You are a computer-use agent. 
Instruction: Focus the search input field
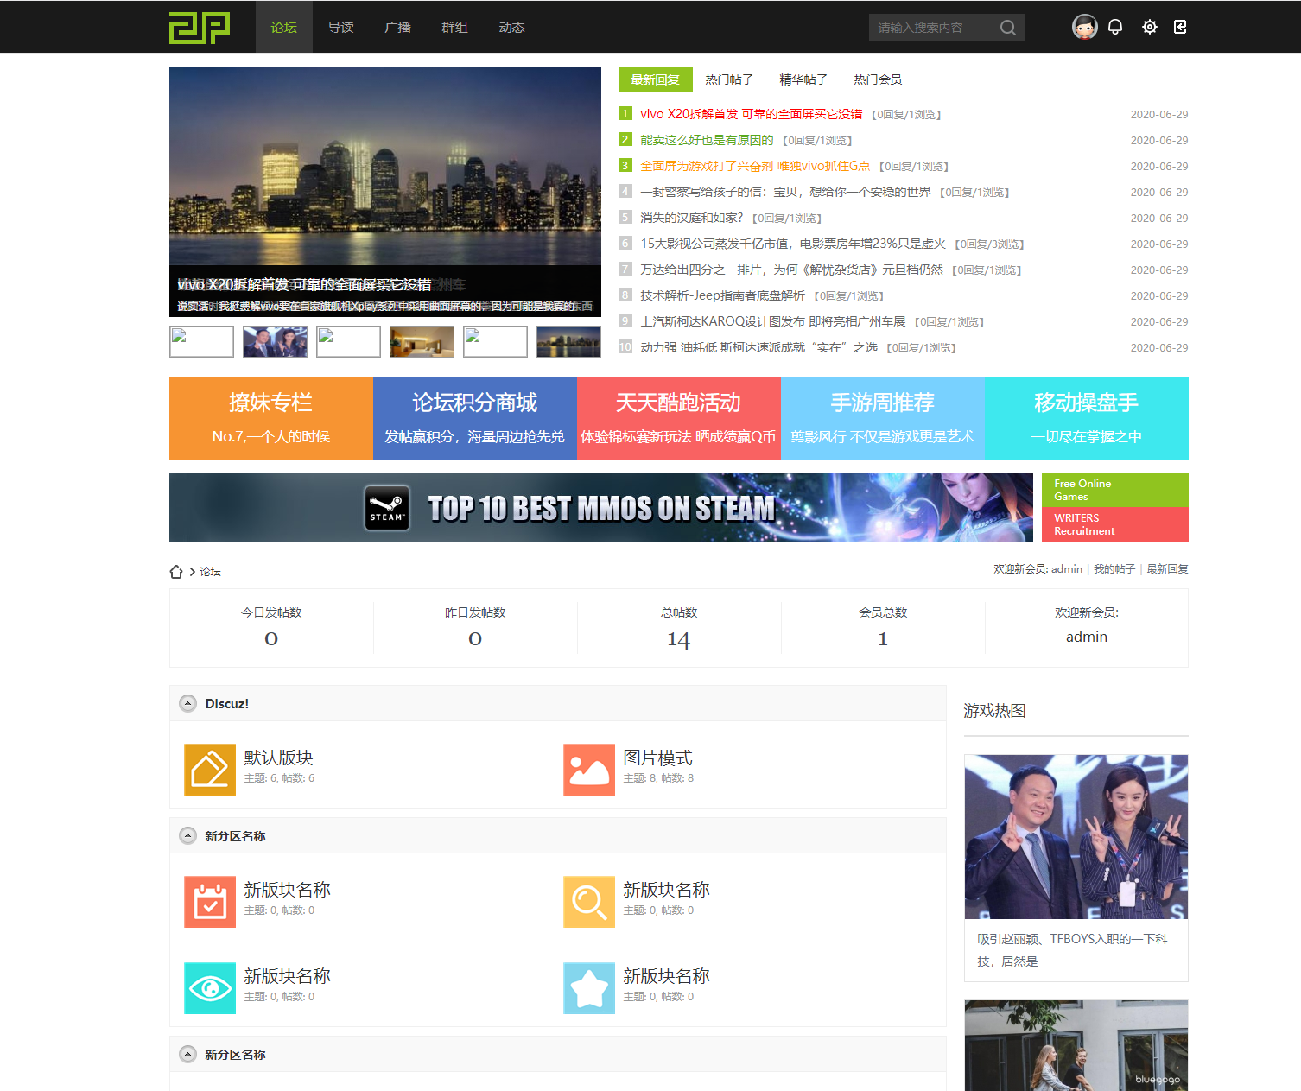click(x=931, y=28)
